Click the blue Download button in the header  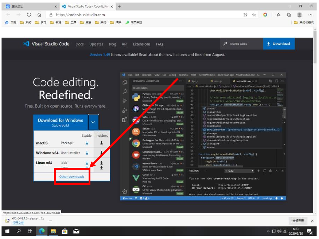[279, 44]
